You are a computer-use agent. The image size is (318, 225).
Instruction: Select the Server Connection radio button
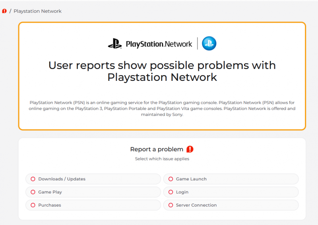click(x=171, y=205)
